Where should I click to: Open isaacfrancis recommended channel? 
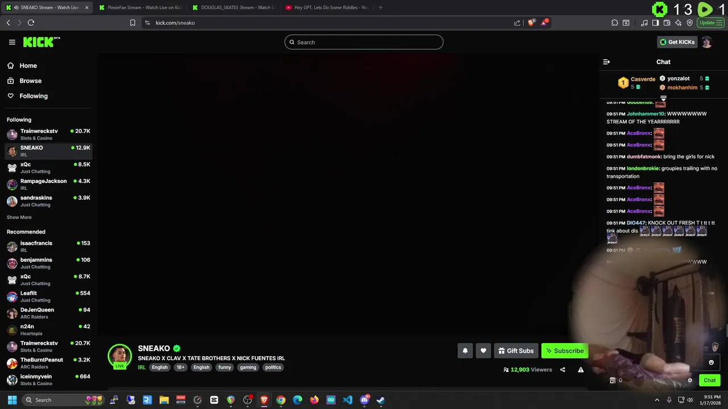48,246
